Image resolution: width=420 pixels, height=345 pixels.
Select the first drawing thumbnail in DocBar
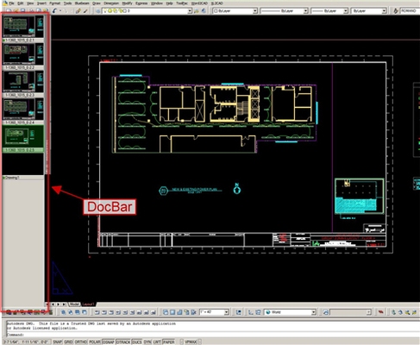(23, 27)
